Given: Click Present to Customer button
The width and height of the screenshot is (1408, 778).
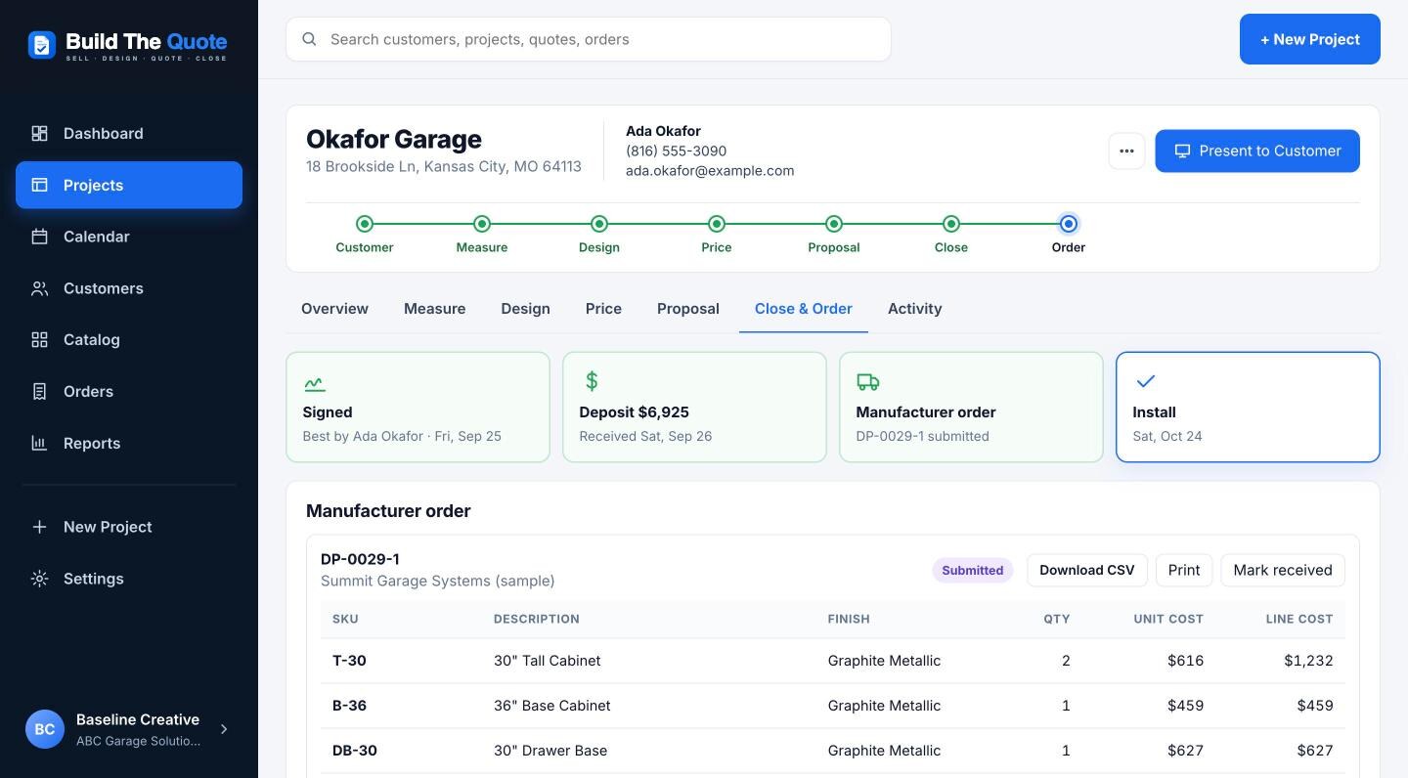Looking at the screenshot, I should [1257, 151].
